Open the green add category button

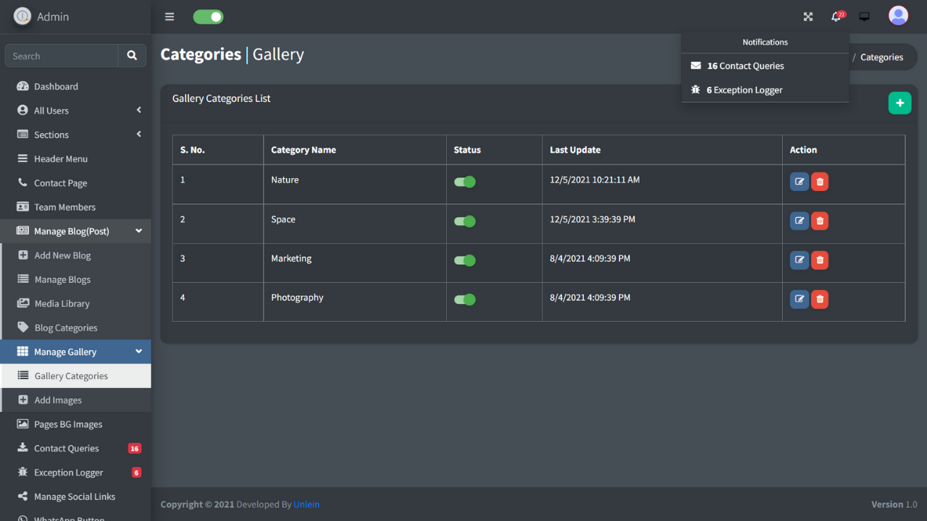coord(899,103)
